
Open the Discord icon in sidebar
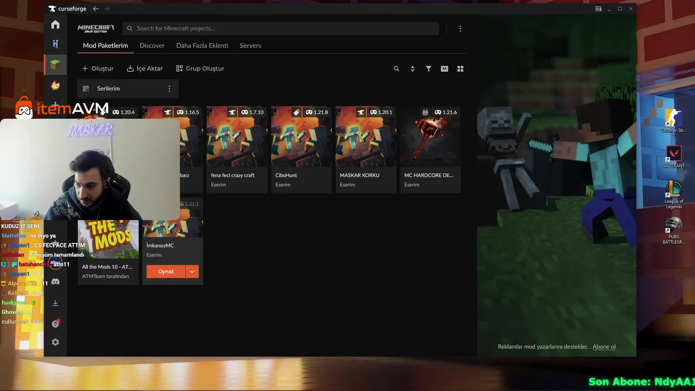[x=55, y=282]
